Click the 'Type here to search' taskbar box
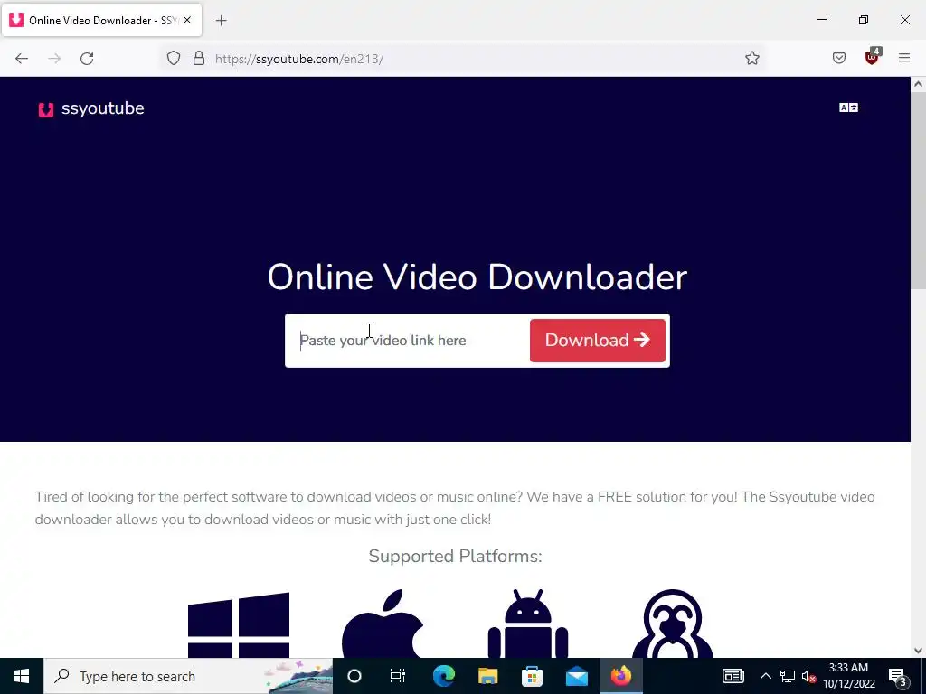Screen dimensions: 926x694 [x=188, y=676]
